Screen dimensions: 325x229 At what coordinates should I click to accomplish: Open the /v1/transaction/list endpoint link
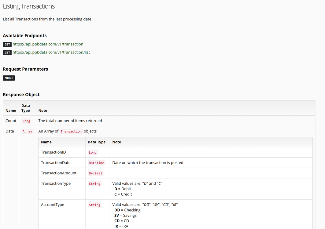point(51,53)
